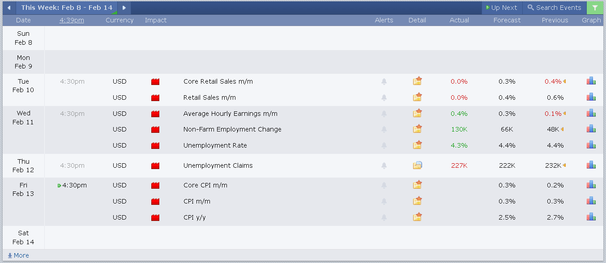The height and width of the screenshot is (263, 606).
Task: Show graph for CPI y/y
Action: click(591, 217)
